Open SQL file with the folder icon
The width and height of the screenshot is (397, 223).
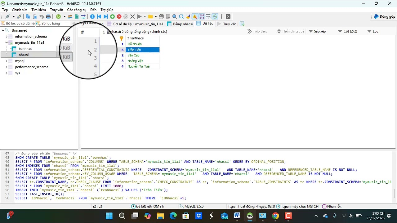coord(150,16)
